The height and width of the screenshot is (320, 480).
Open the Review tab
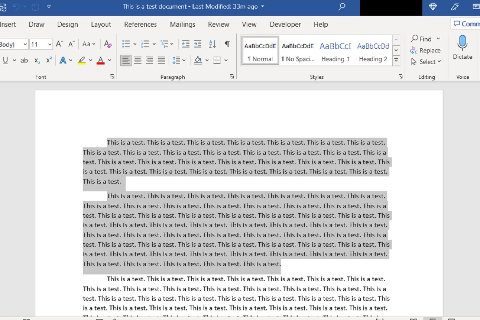pos(218,25)
